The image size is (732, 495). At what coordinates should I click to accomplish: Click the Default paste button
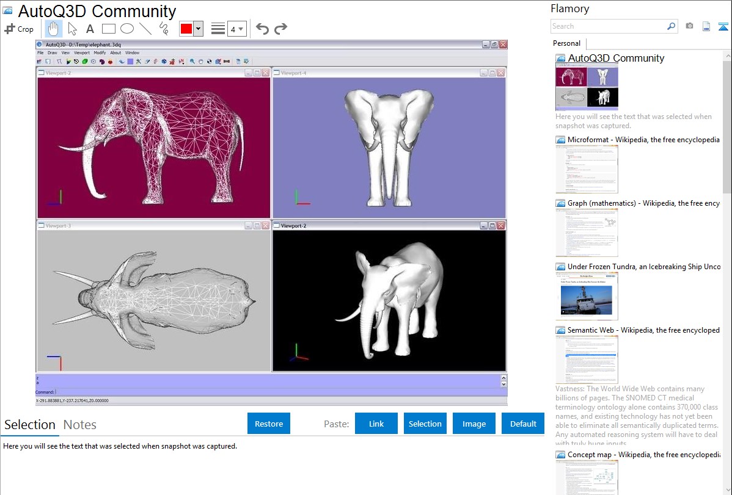(523, 424)
